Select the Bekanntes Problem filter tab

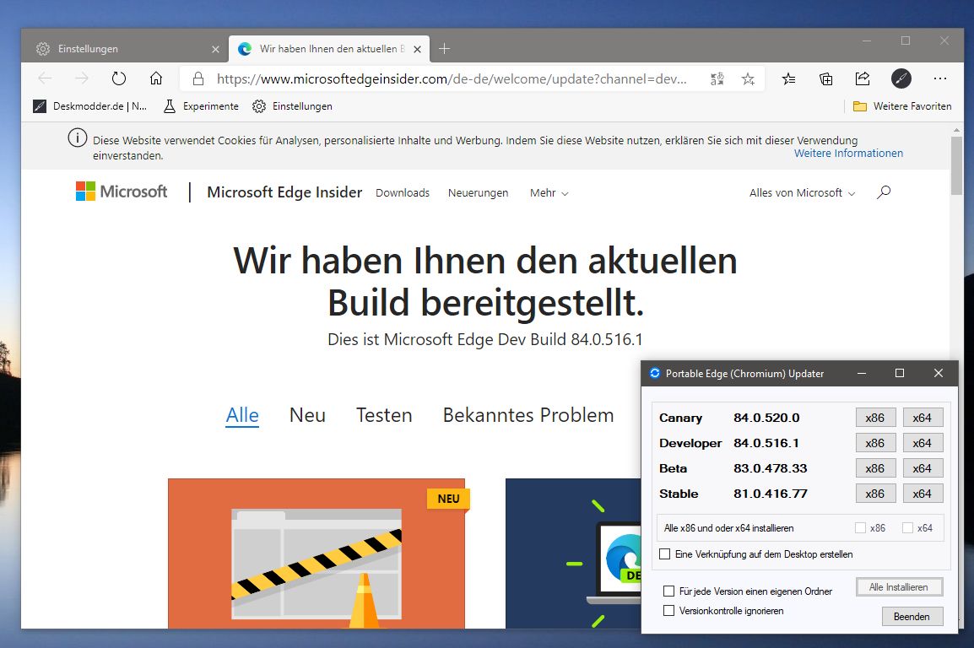[x=528, y=414]
